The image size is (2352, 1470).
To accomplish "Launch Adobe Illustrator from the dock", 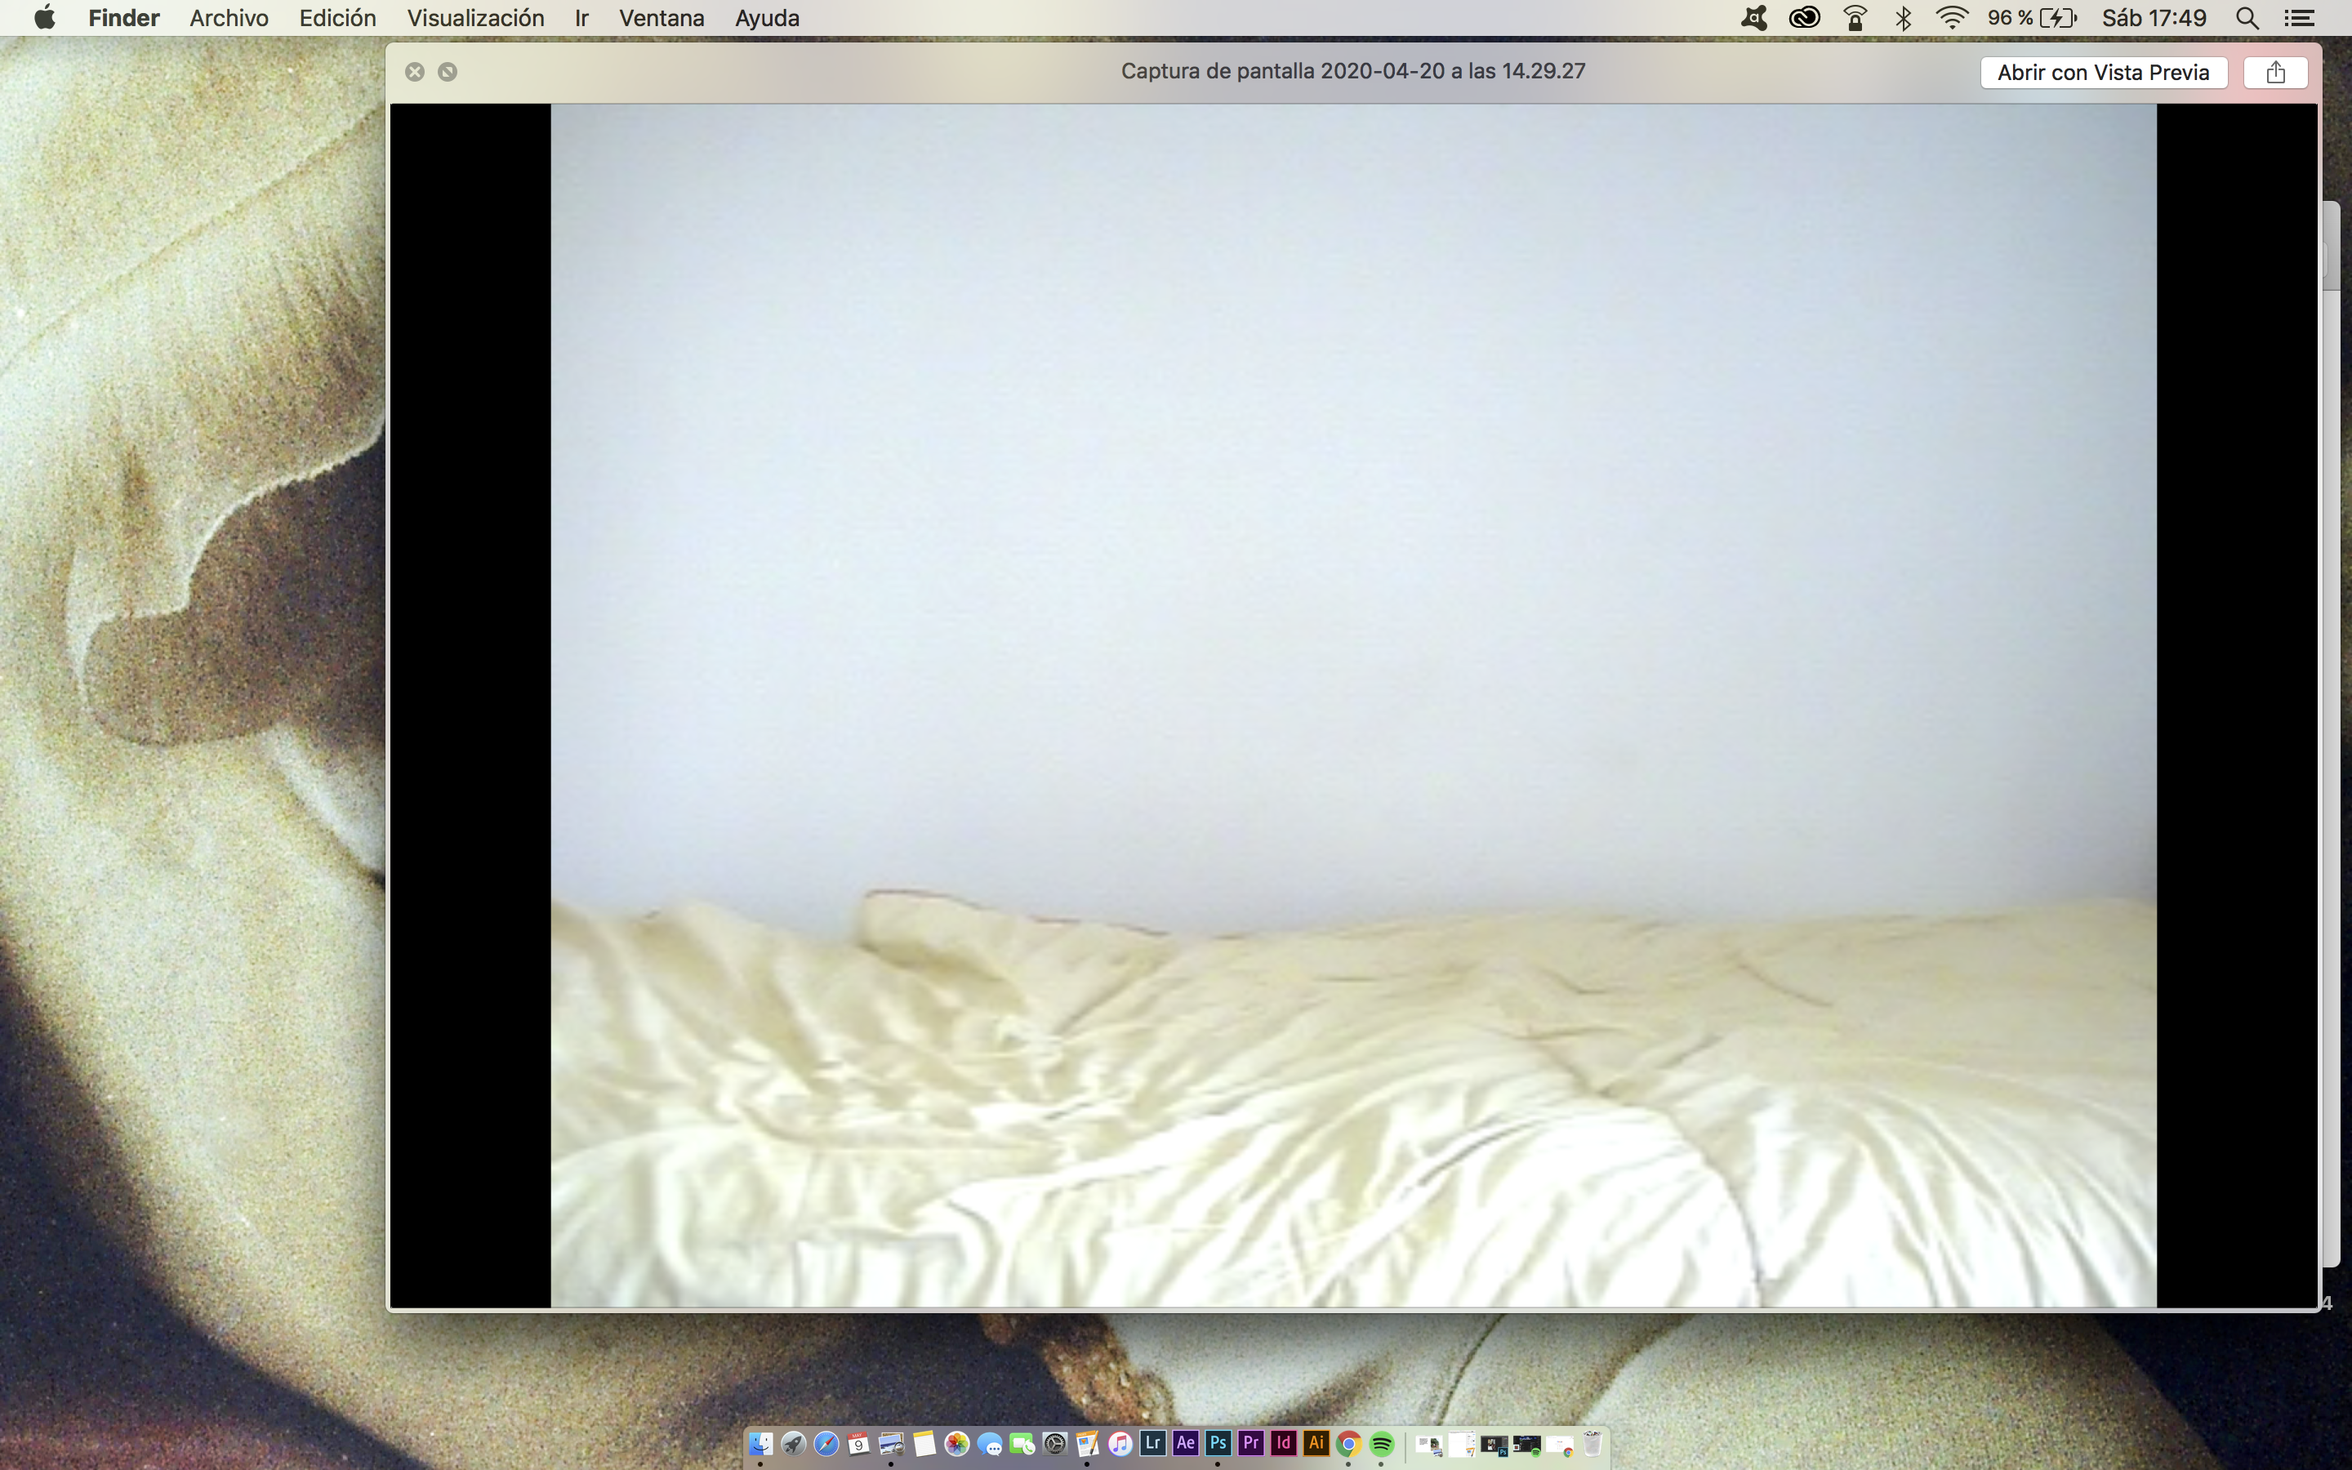I will pos(1316,1443).
